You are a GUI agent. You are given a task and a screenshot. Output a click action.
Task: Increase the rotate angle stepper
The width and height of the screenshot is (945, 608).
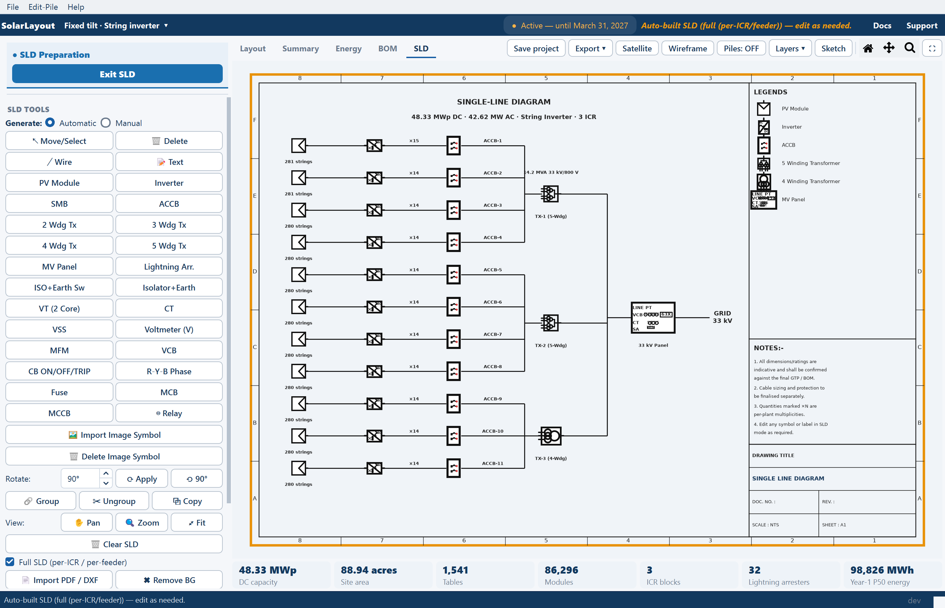(x=106, y=473)
